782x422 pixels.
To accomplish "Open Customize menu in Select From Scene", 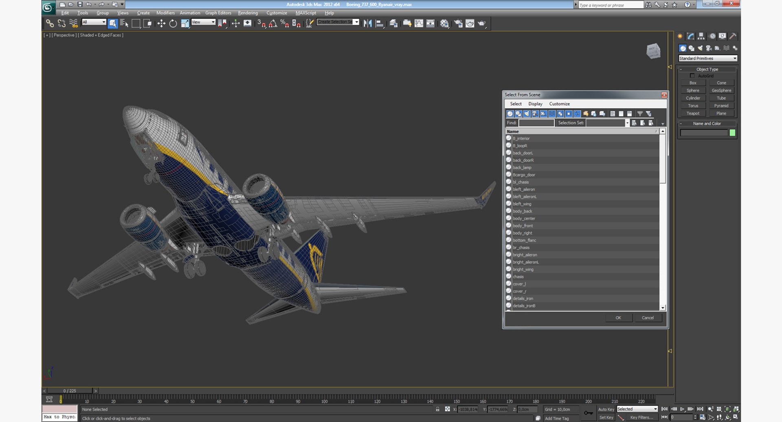I will tap(559, 104).
